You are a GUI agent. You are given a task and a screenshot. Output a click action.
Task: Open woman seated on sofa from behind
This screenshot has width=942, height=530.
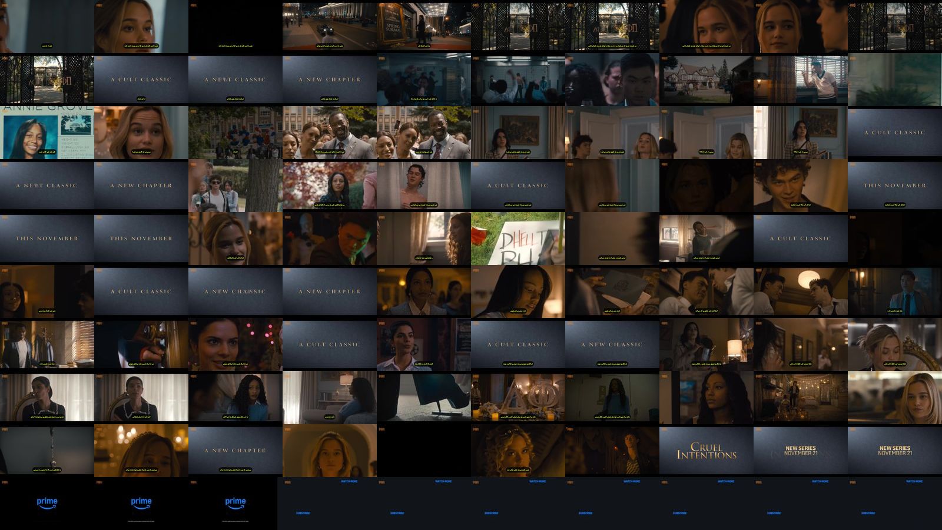[330, 397]
